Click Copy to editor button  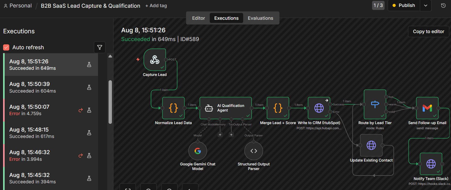click(429, 32)
